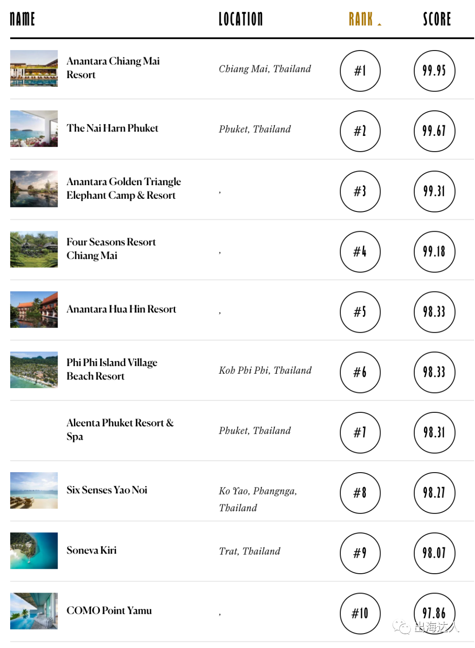Click Phi Phi Island Village thumbnail
The width and height of the screenshot is (475, 648).
[x=34, y=370]
